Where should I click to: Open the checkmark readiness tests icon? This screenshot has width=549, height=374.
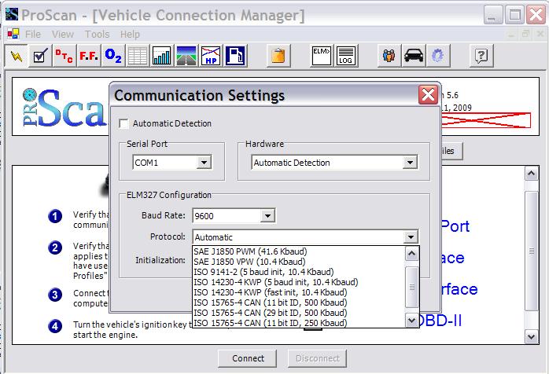(40, 56)
